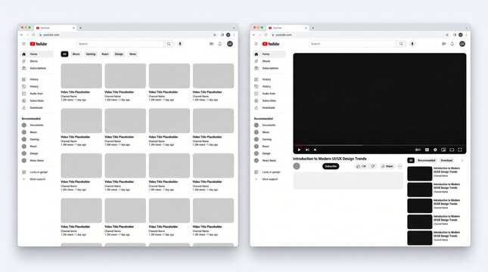
Task: Click the search magnifier button in the home feed window
Action: click(169, 44)
